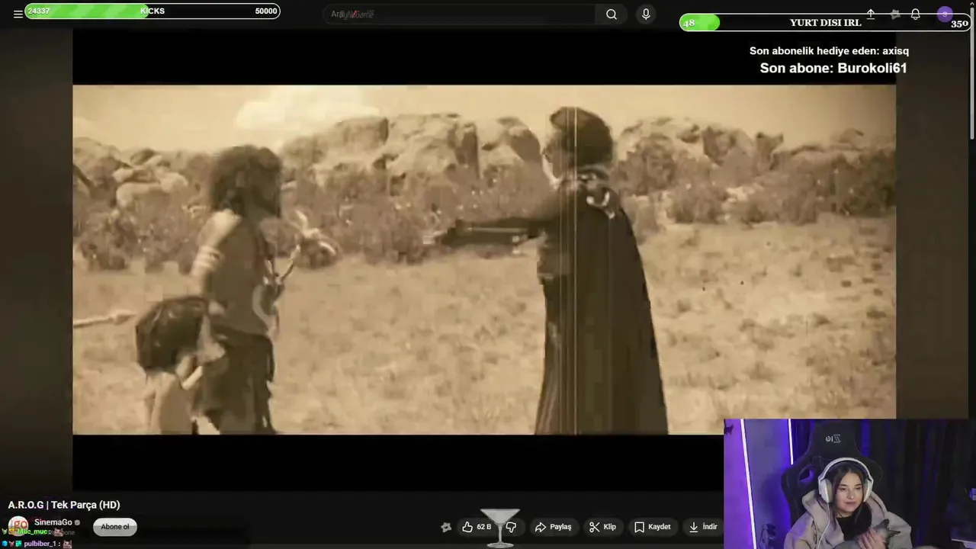This screenshot has width=976, height=549.
Task: Activate voice search microphone
Action: coord(646,14)
